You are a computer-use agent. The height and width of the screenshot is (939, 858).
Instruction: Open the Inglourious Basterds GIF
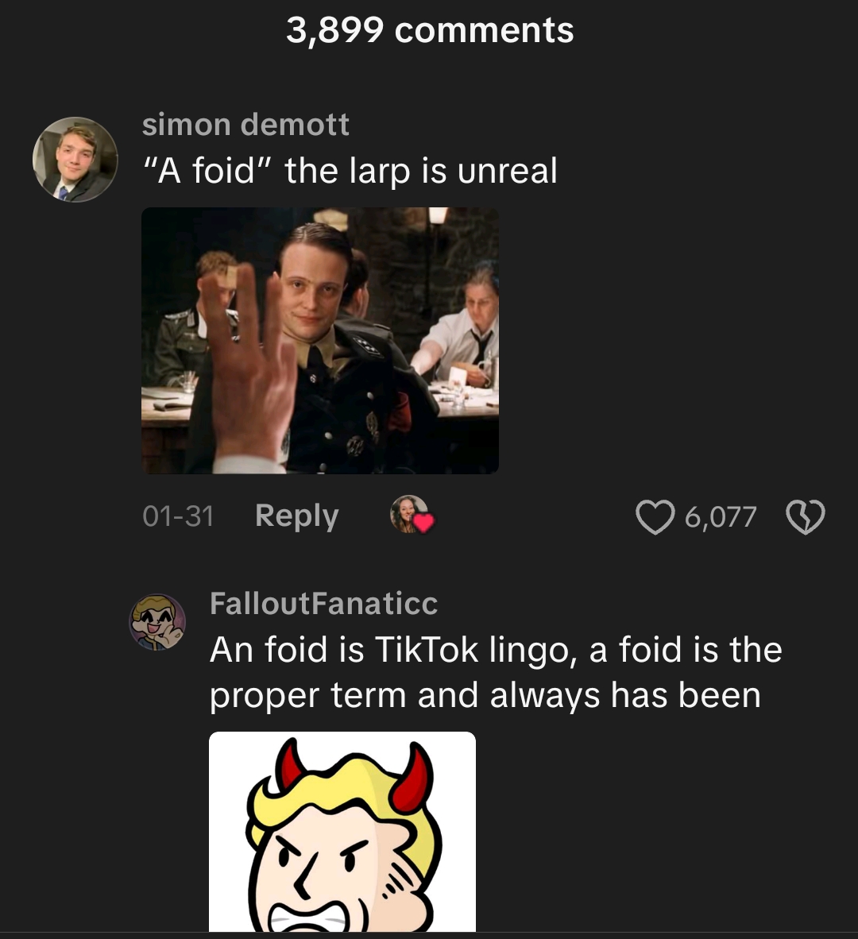click(320, 339)
